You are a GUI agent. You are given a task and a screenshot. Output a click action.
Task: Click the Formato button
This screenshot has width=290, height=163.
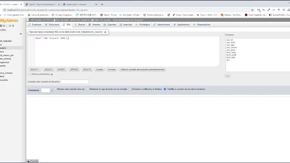pos(112,69)
